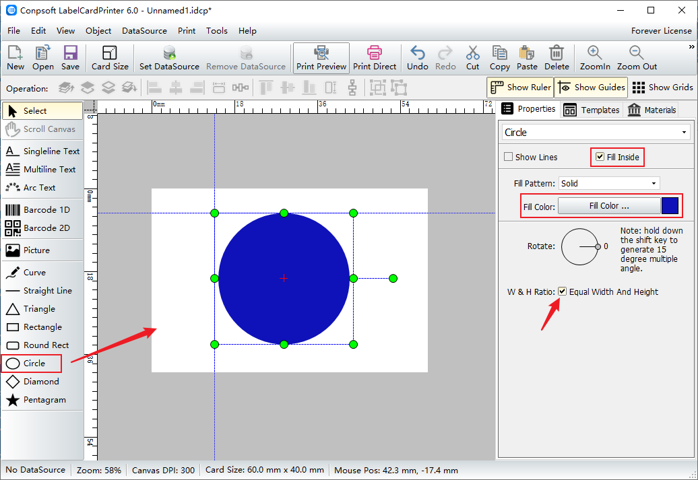698x480 pixels.
Task: Open an existing label file
Action: click(42, 58)
